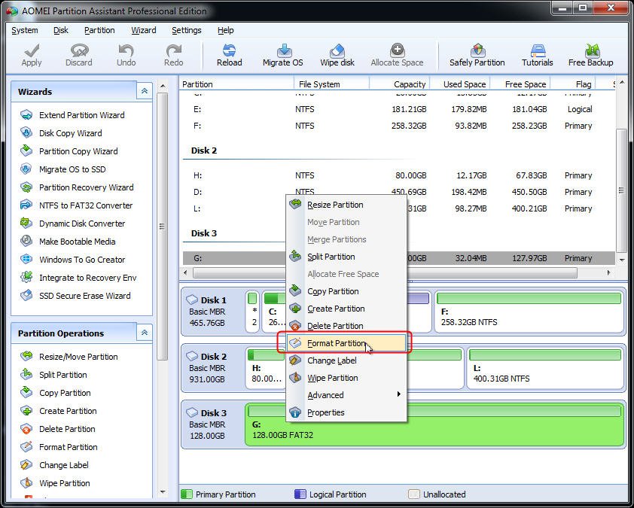Select Delete Partition in Partition Operations panel
Screen dimensions: 634x508
pyautogui.click(x=58, y=429)
